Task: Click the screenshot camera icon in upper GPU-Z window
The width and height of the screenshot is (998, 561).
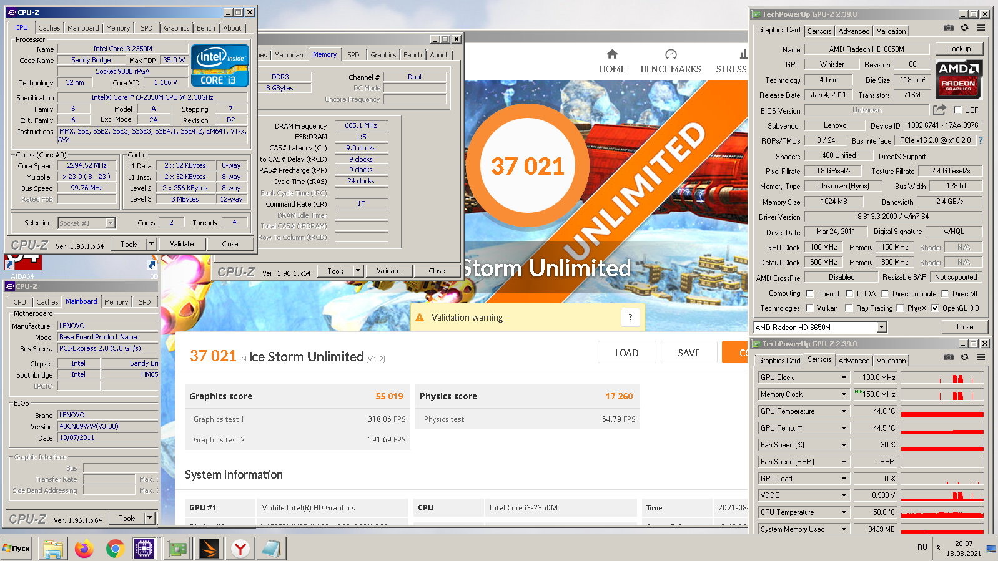Action: [948, 28]
